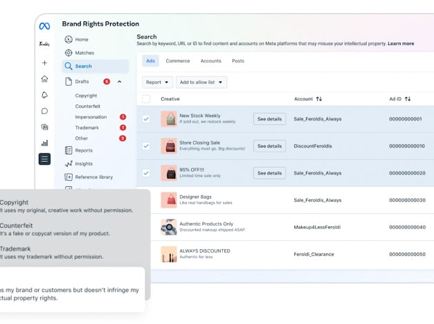
Task: Choose Copyright report reason
Action: pos(66,206)
